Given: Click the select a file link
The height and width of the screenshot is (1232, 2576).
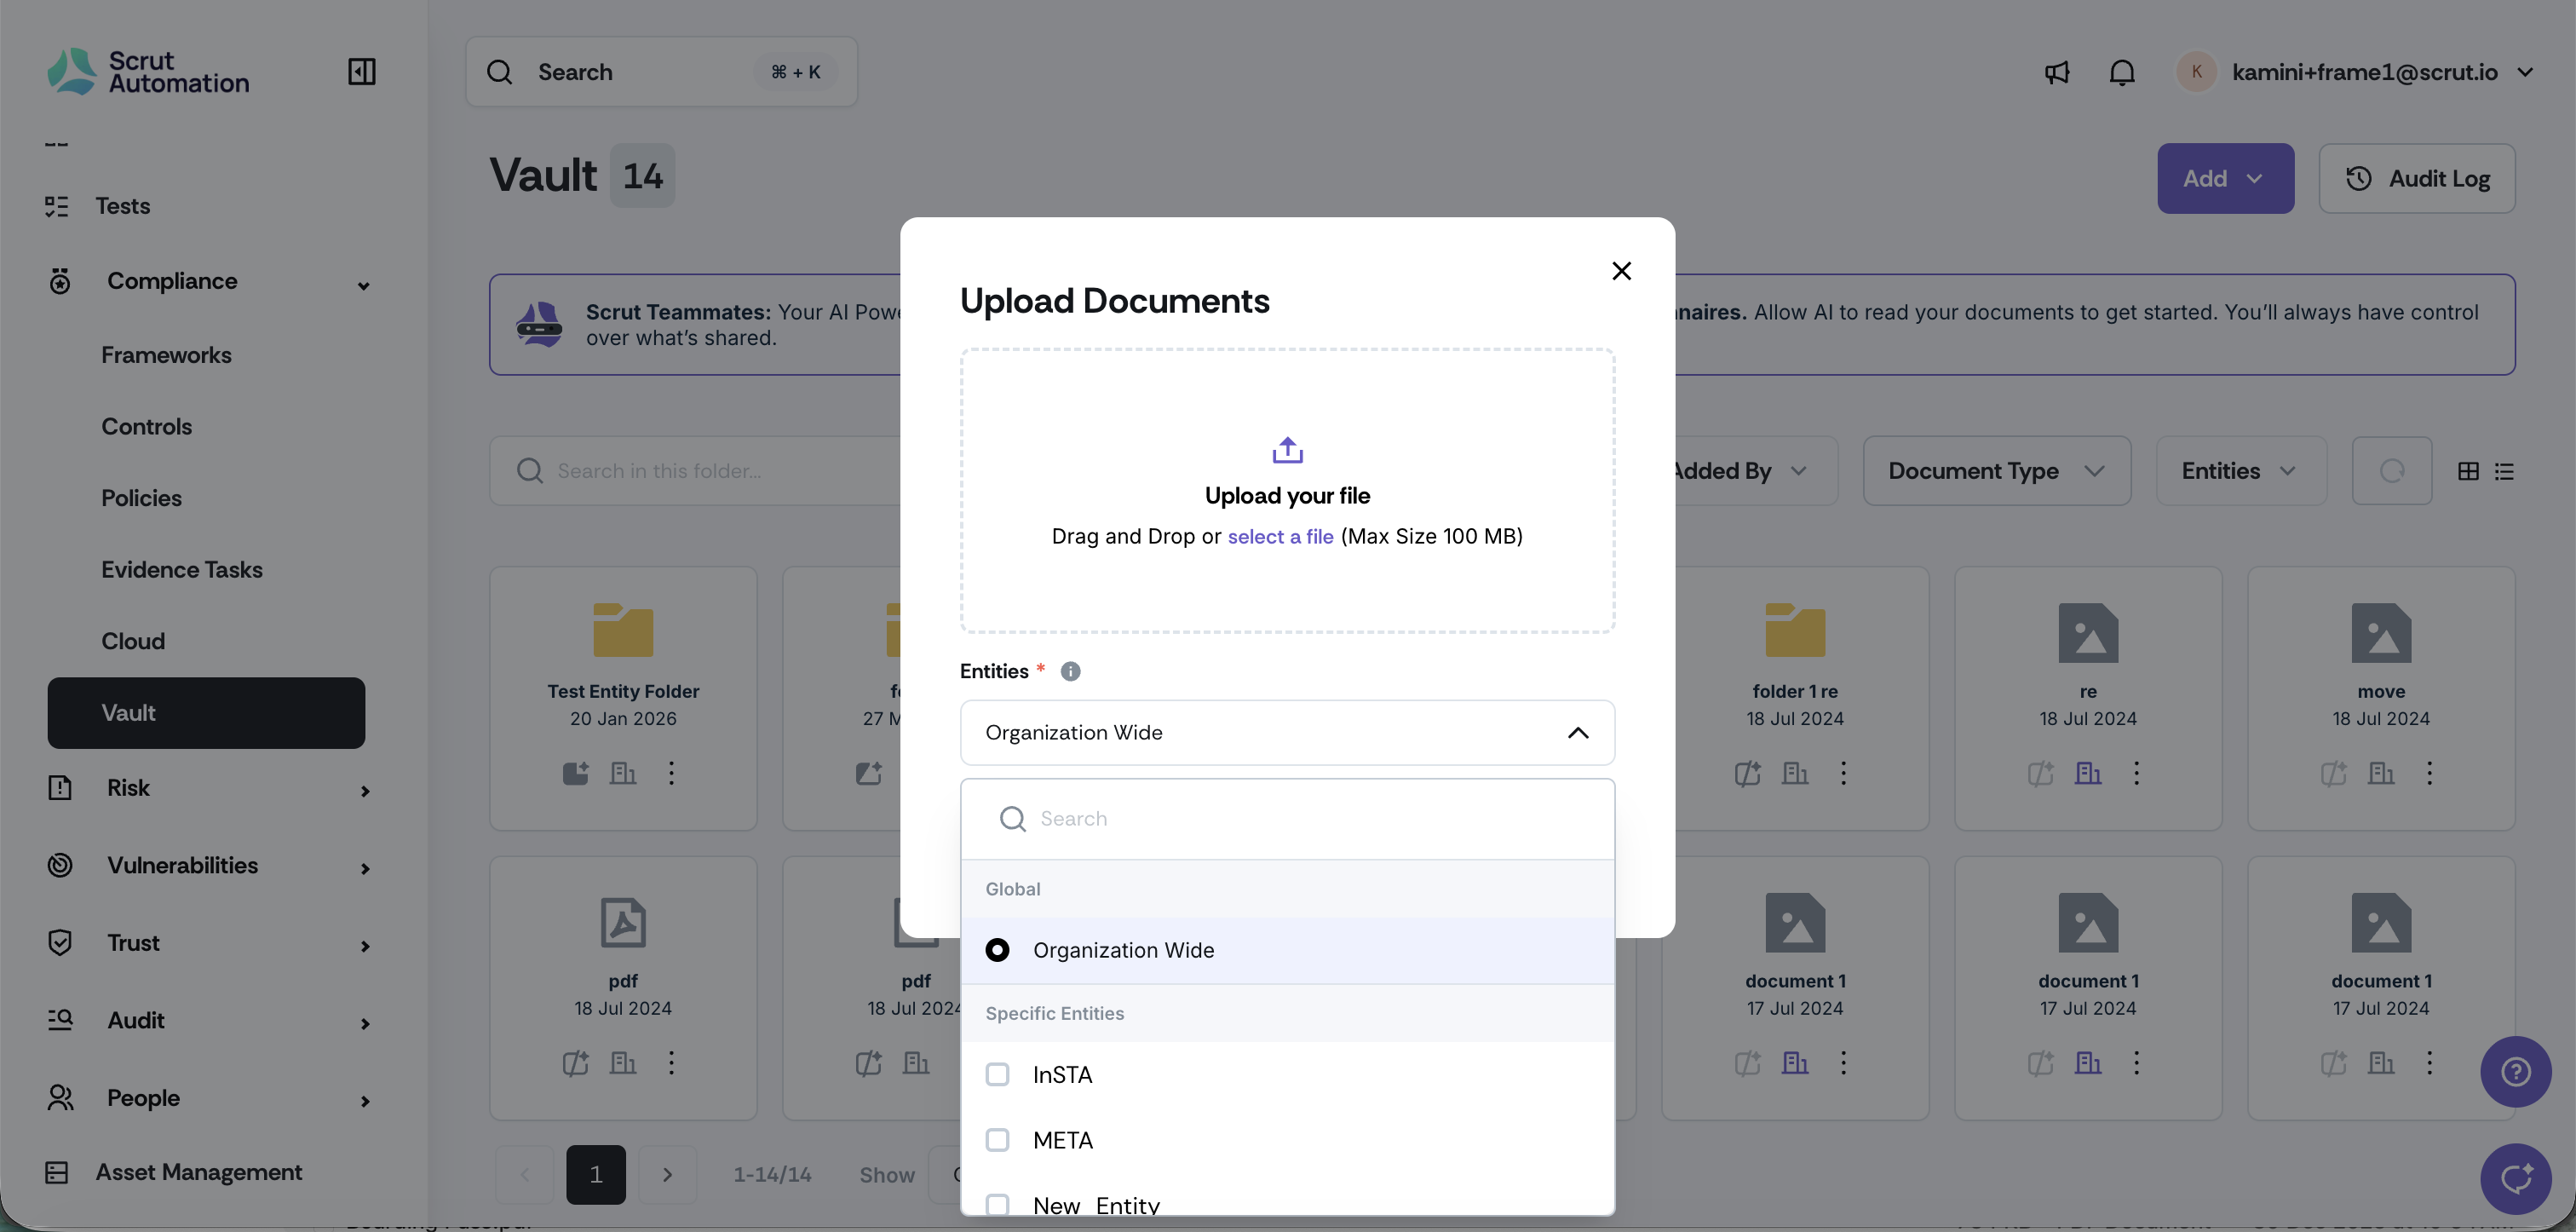Looking at the screenshot, I should click(x=1280, y=536).
